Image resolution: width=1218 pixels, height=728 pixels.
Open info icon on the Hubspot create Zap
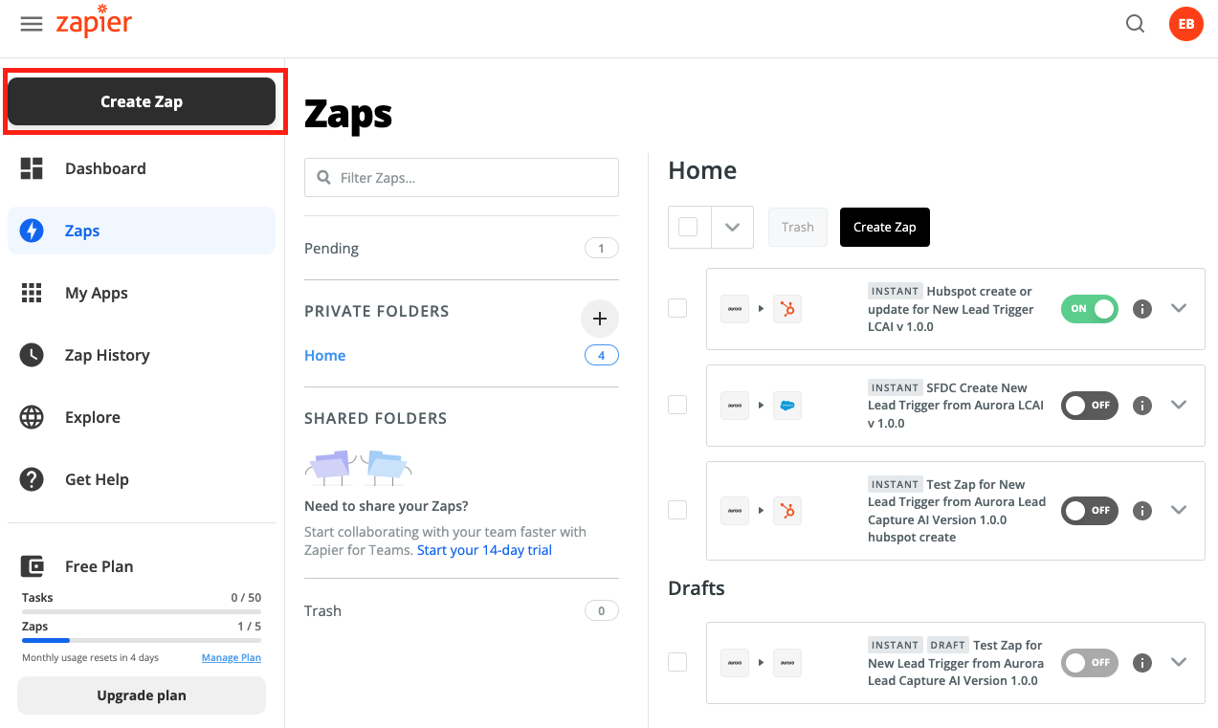1141,308
